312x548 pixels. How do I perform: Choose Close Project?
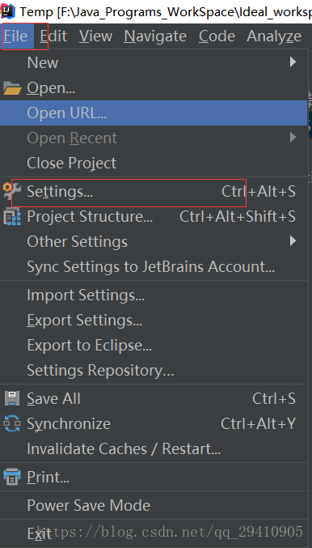[x=154, y=163]
